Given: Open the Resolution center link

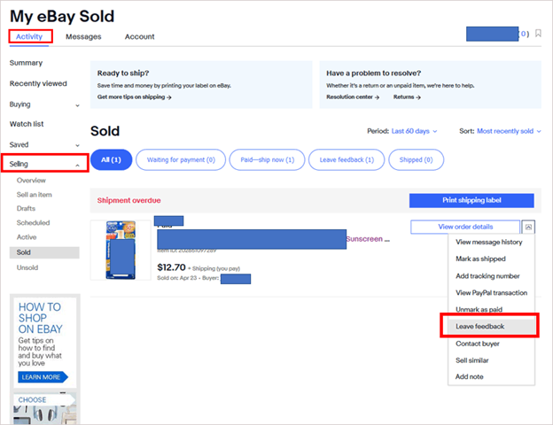Looking at the screenshot, I should click(353, 97).
